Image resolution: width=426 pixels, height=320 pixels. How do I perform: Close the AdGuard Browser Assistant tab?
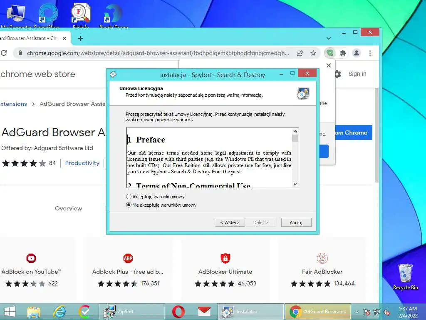pyautogui.click(x=64, y=38)
